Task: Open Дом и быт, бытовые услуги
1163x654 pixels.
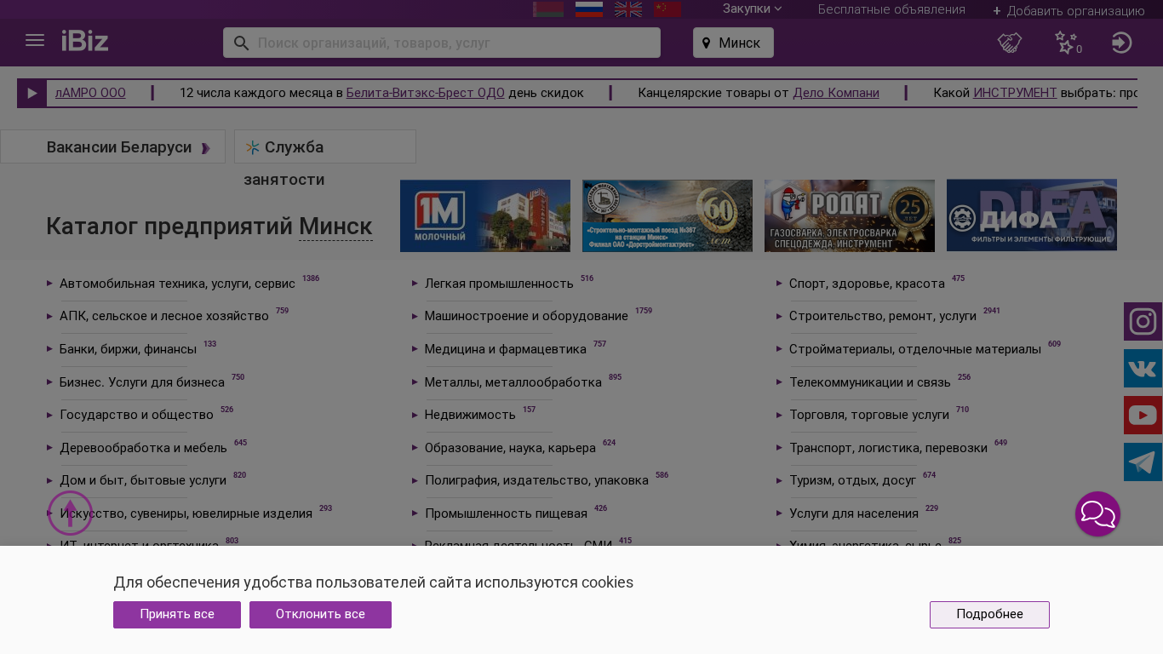Action: (x=143, y=480)
